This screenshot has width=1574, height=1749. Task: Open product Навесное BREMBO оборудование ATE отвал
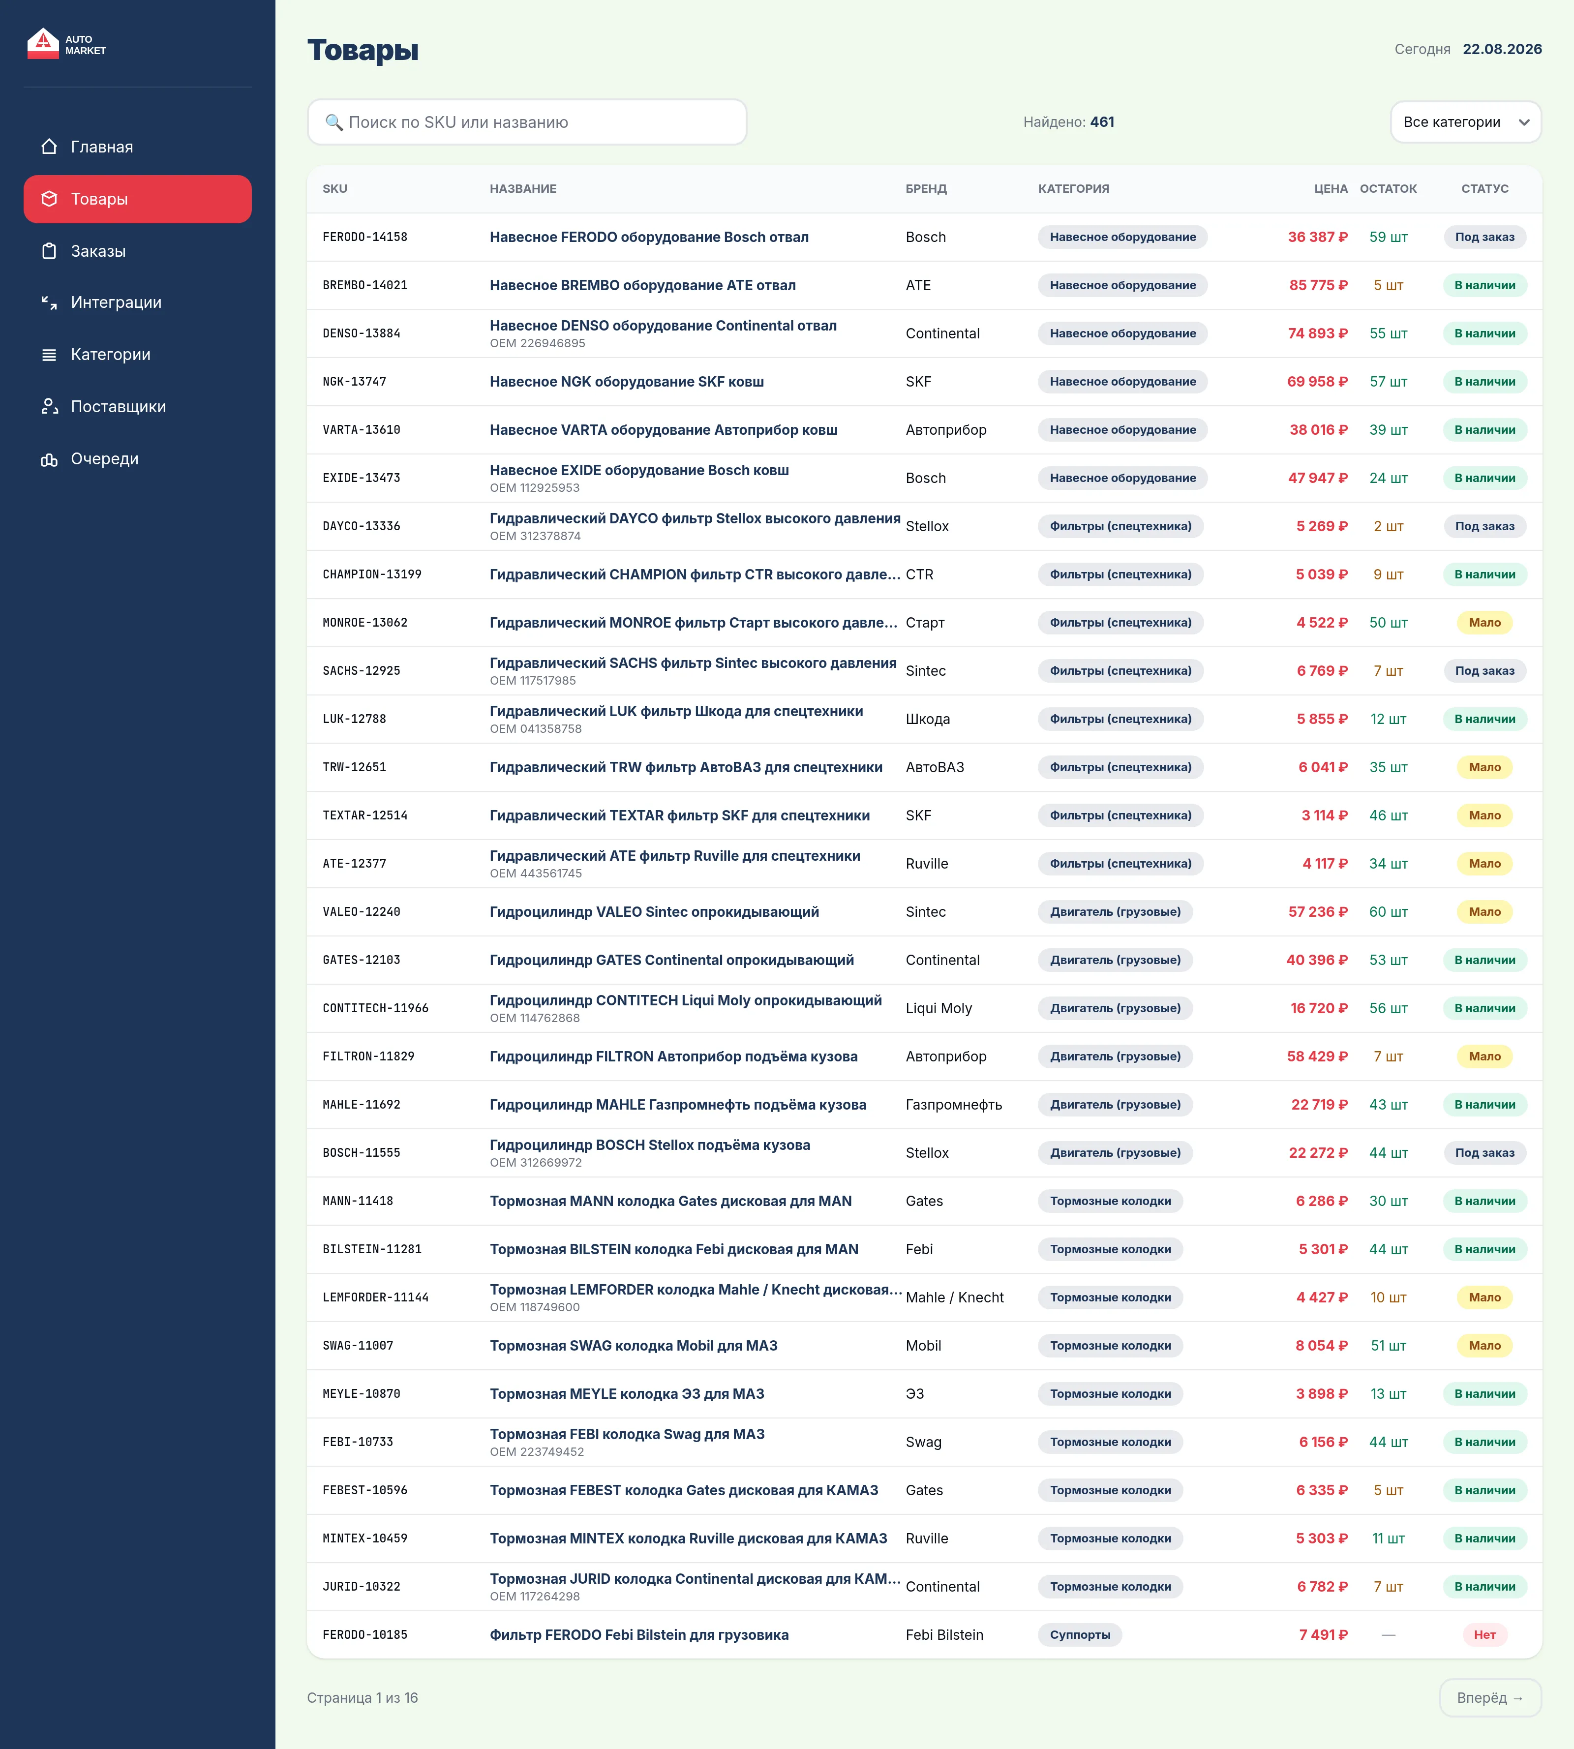click(x=642, y=285)
